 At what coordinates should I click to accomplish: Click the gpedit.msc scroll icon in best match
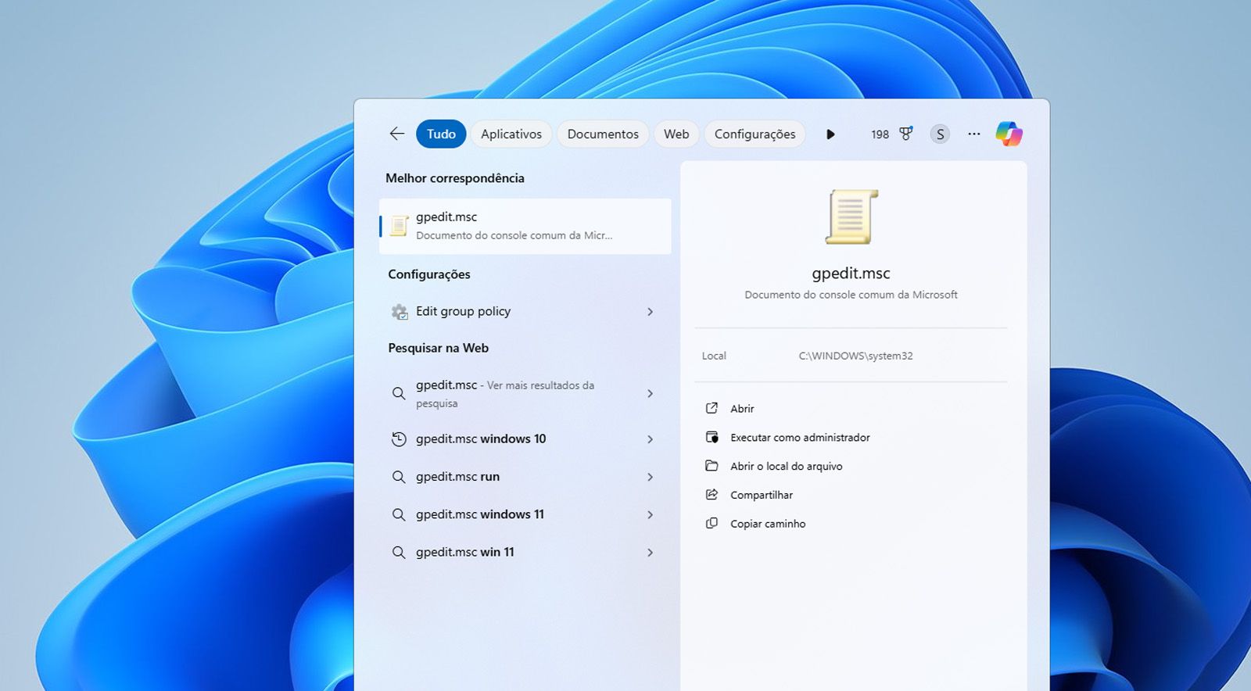tap(399, 226)
